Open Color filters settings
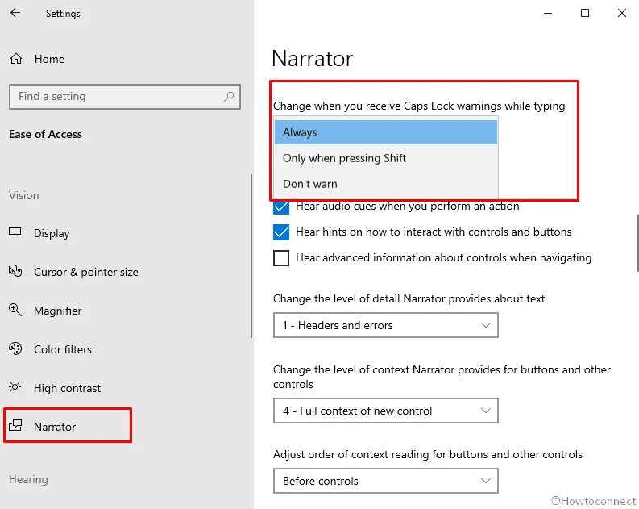This screenshot has width=639, height=509. click(63, 349)
